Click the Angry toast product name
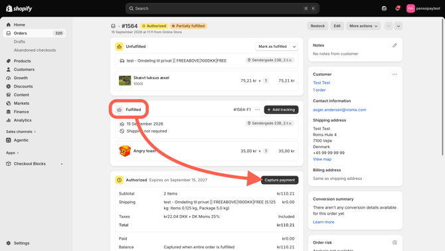The image size is (445, 251). pyautogui.click(x=144, y=151)
